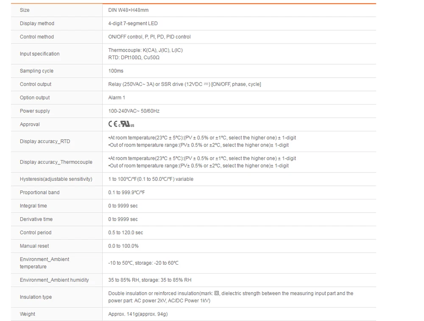The image size is (424, 321).
Task: Select the Manual reset 0.0 to 100.0% value
Action: coord(123,246)
